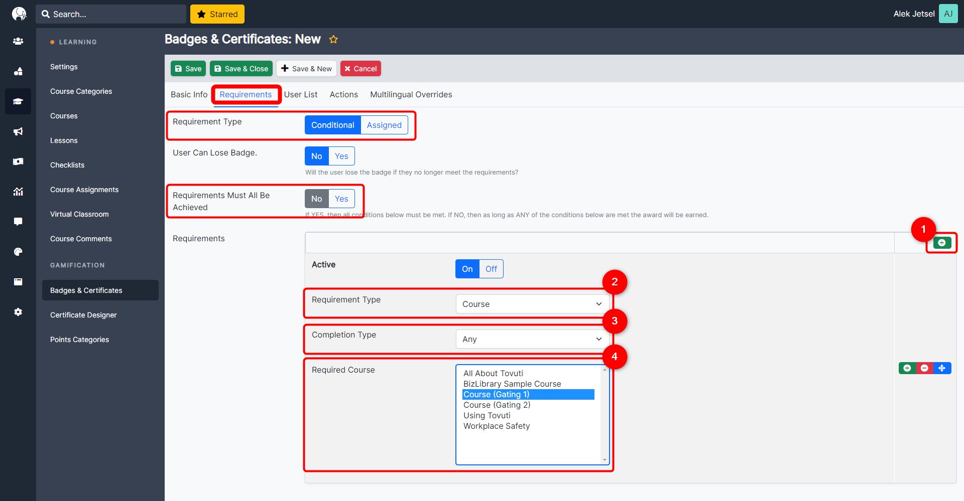Screen dimensions: 964x501
Task: Star this page with the outline star icon
Action: pos(333,39)
